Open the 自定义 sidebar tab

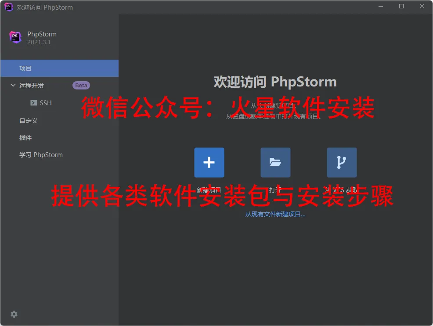point(29,121)
